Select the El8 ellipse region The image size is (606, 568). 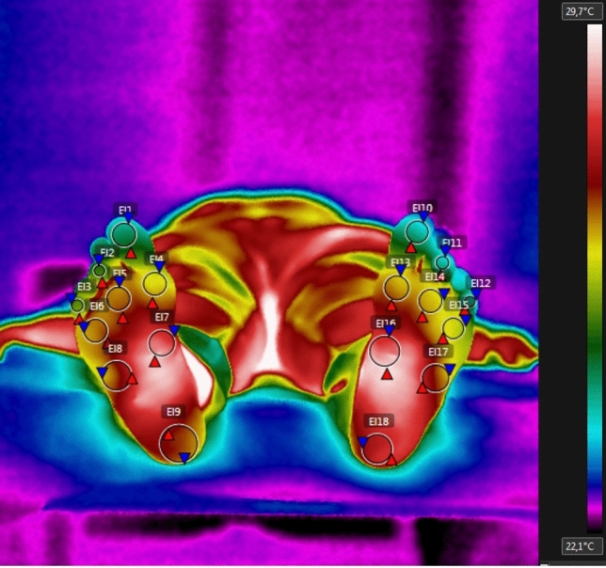[117, 375]
